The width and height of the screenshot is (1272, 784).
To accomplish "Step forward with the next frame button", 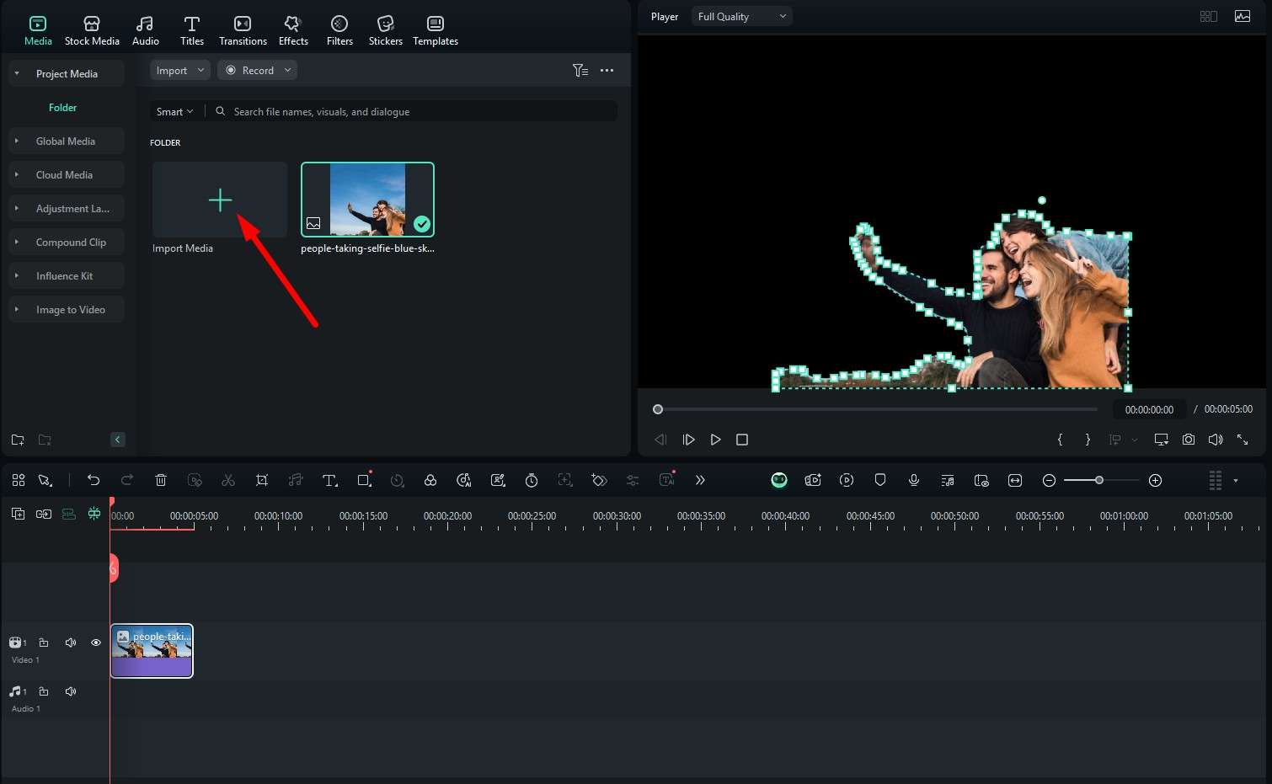I will point(688,440).
